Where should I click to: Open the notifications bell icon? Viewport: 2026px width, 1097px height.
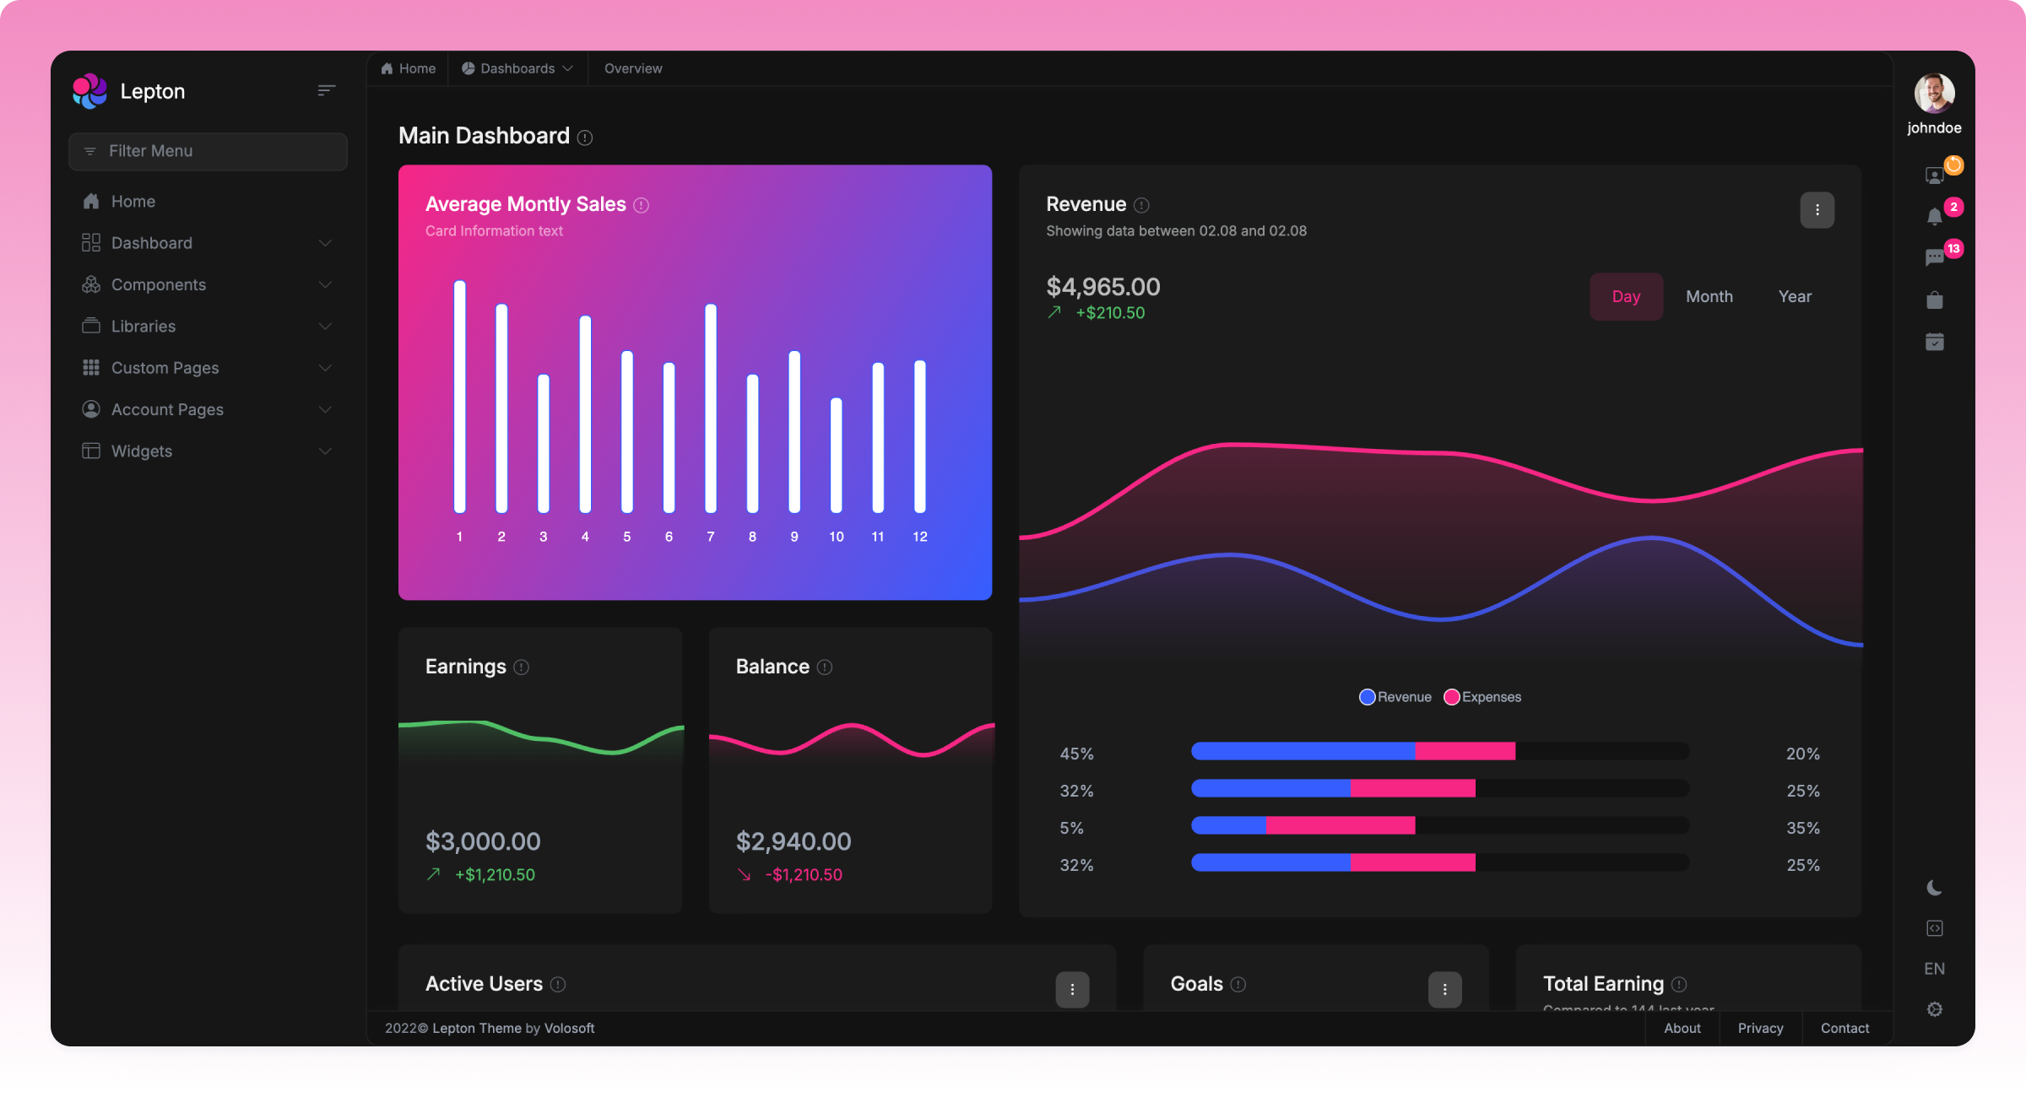1934,217
